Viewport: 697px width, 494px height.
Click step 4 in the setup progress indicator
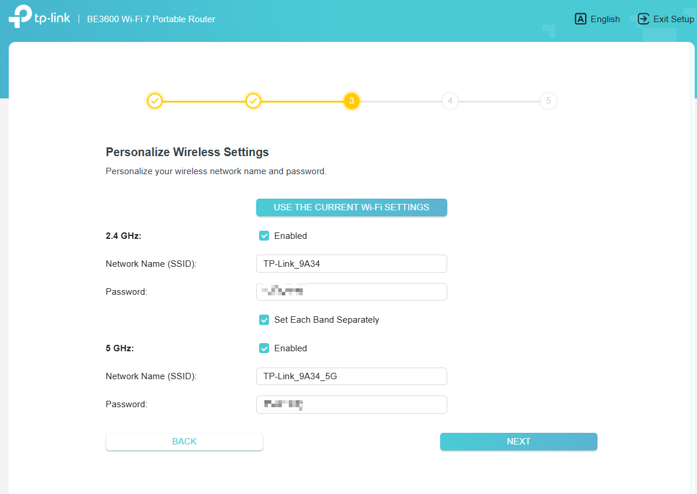[450, 101]
